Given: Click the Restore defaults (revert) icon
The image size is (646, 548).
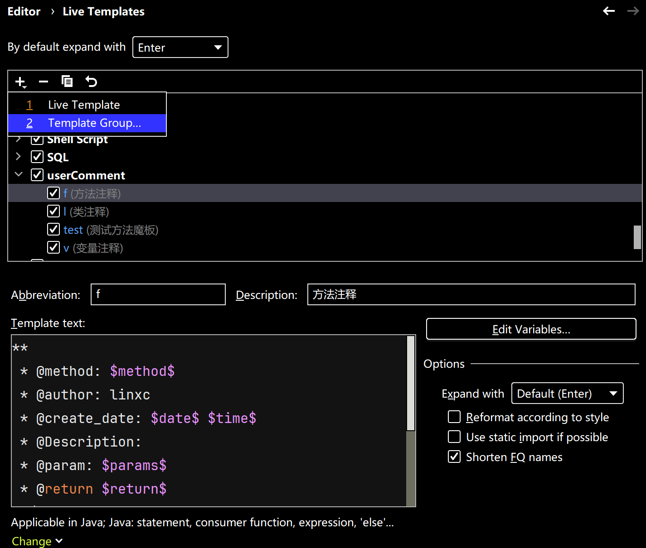Looking at the screenshot, I should pos(91,82).
